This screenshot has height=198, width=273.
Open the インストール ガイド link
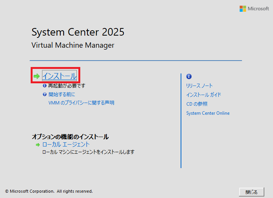click(x=204, y=95)
